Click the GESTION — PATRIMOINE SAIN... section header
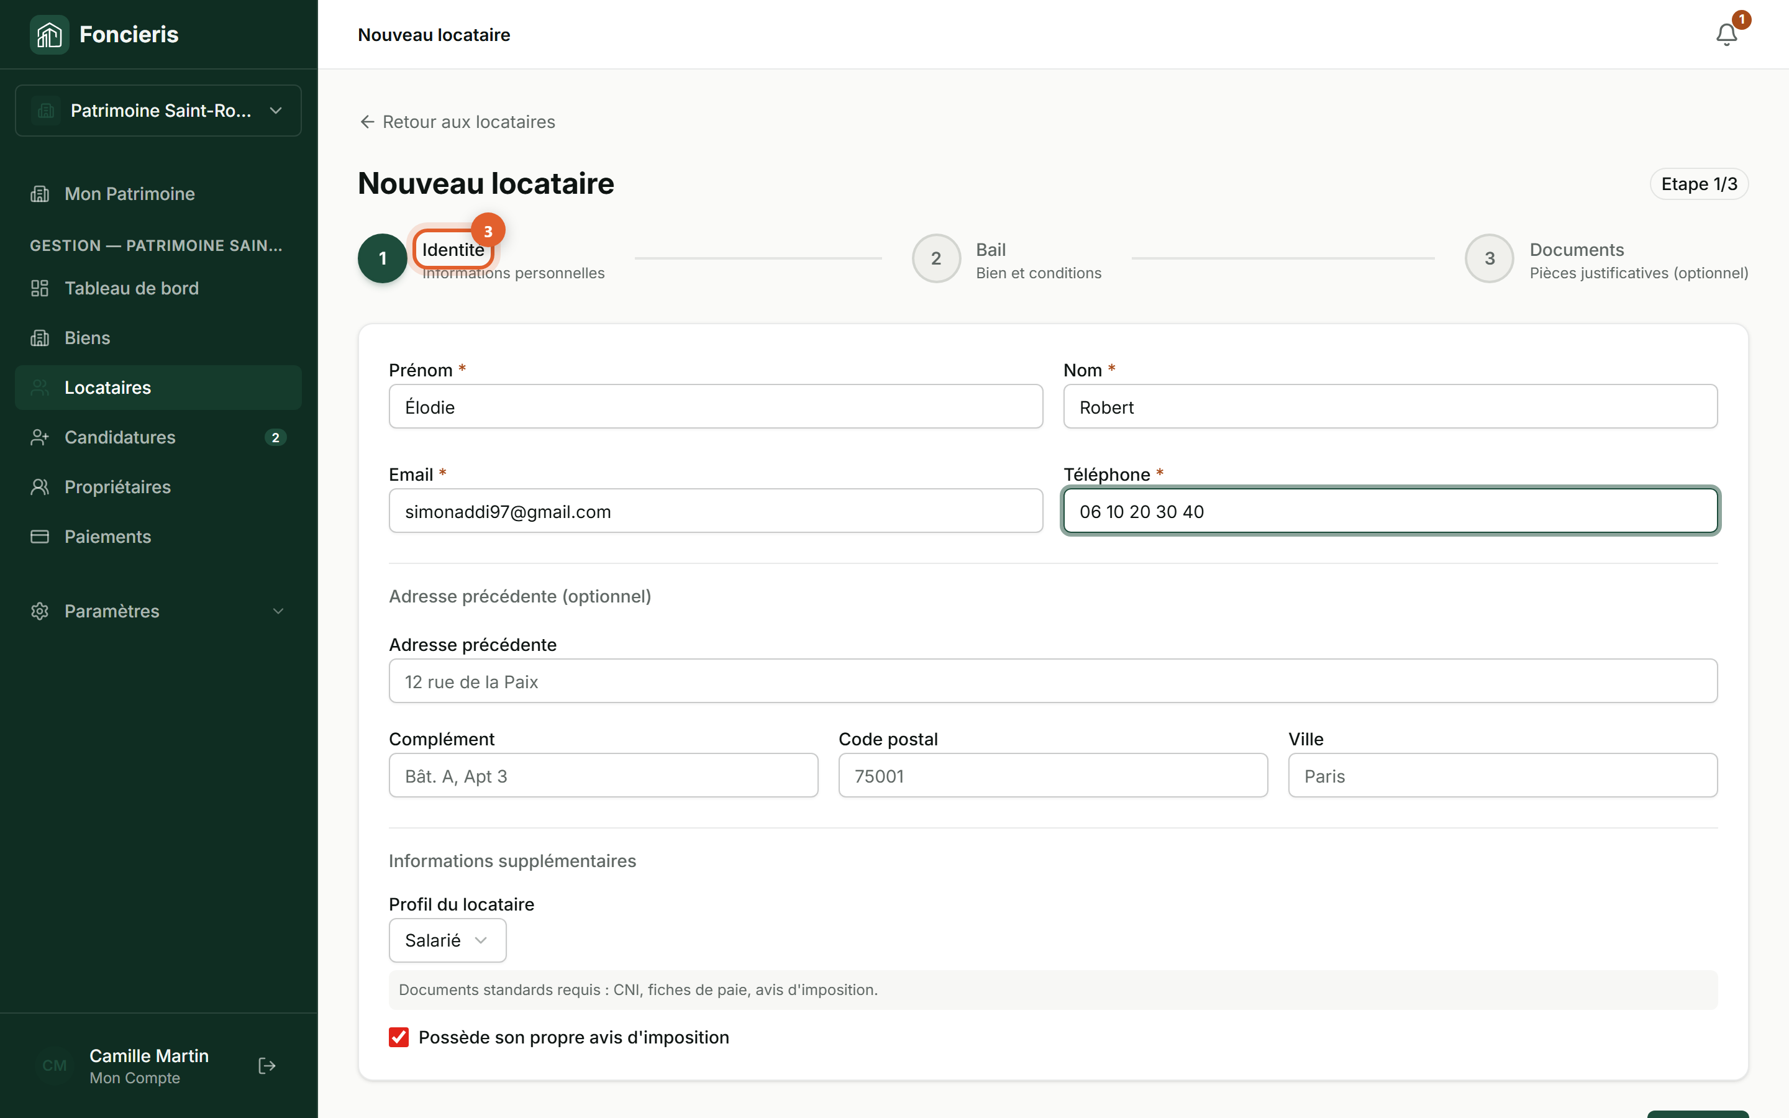The width and height of the screenshot is (1789, 1118). pyautogui.click(x=156, y=245)
